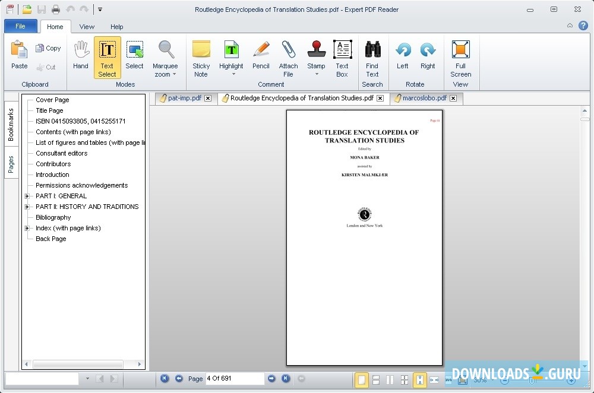Click the blue help question mark
Viewport: 594px width, 393px height.
[583, 26]
